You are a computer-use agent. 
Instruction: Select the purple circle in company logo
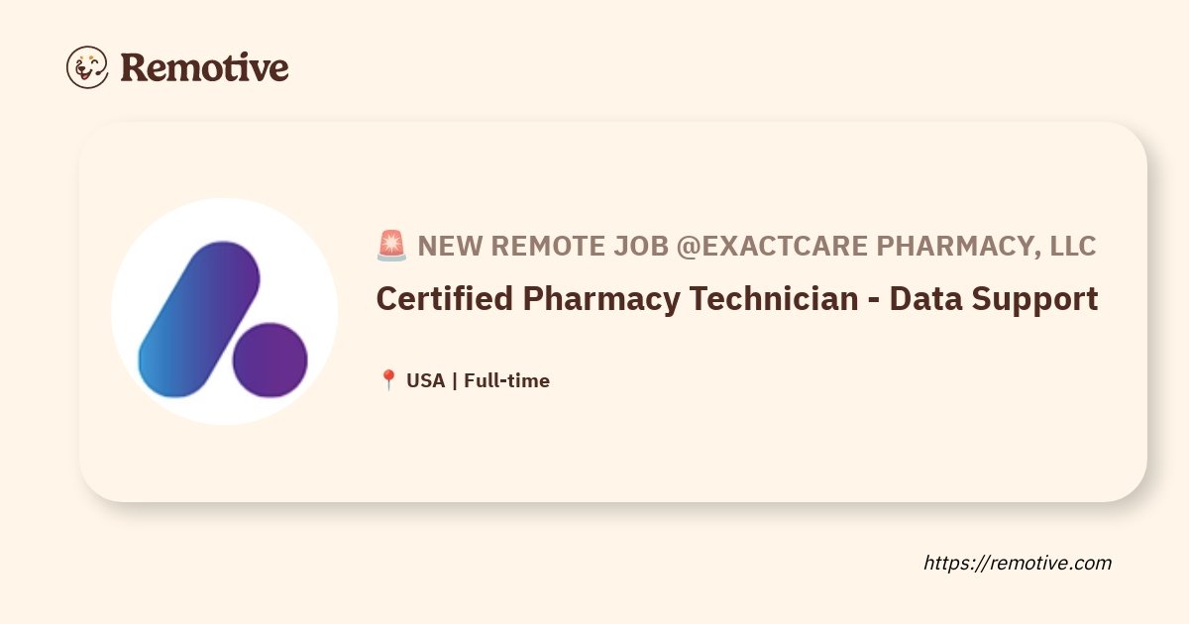click(270, 361)
